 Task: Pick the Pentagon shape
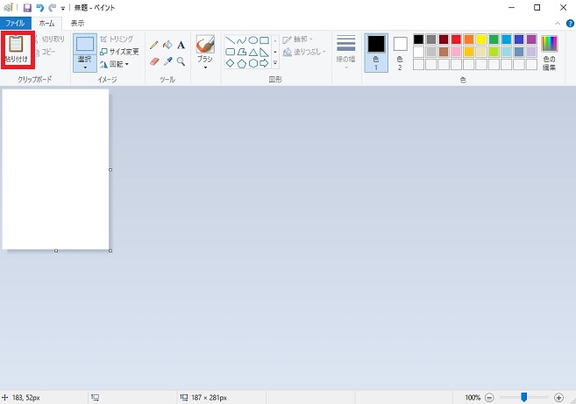(241, 63)
